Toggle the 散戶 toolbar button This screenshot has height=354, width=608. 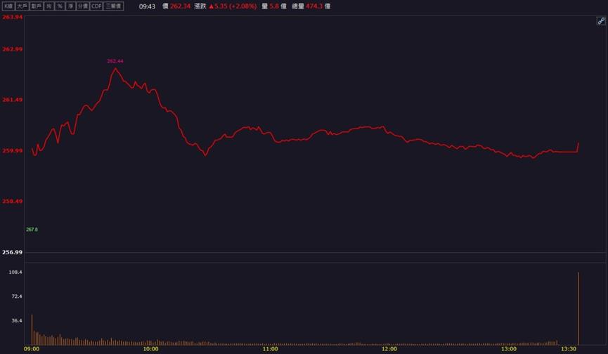click(x=37, y=6)
